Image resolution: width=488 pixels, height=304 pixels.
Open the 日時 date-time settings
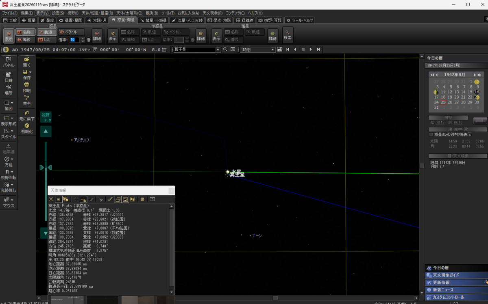tap(9, 77)
